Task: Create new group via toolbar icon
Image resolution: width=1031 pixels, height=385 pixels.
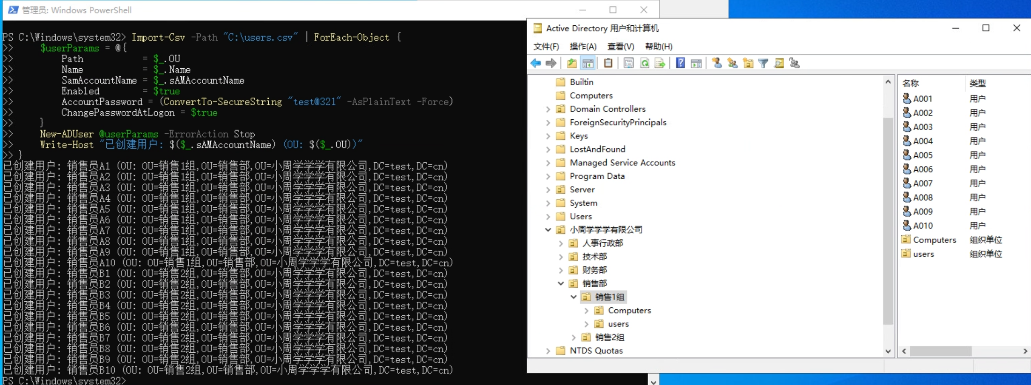Action: pyautogui.click(x=733, y=63)
